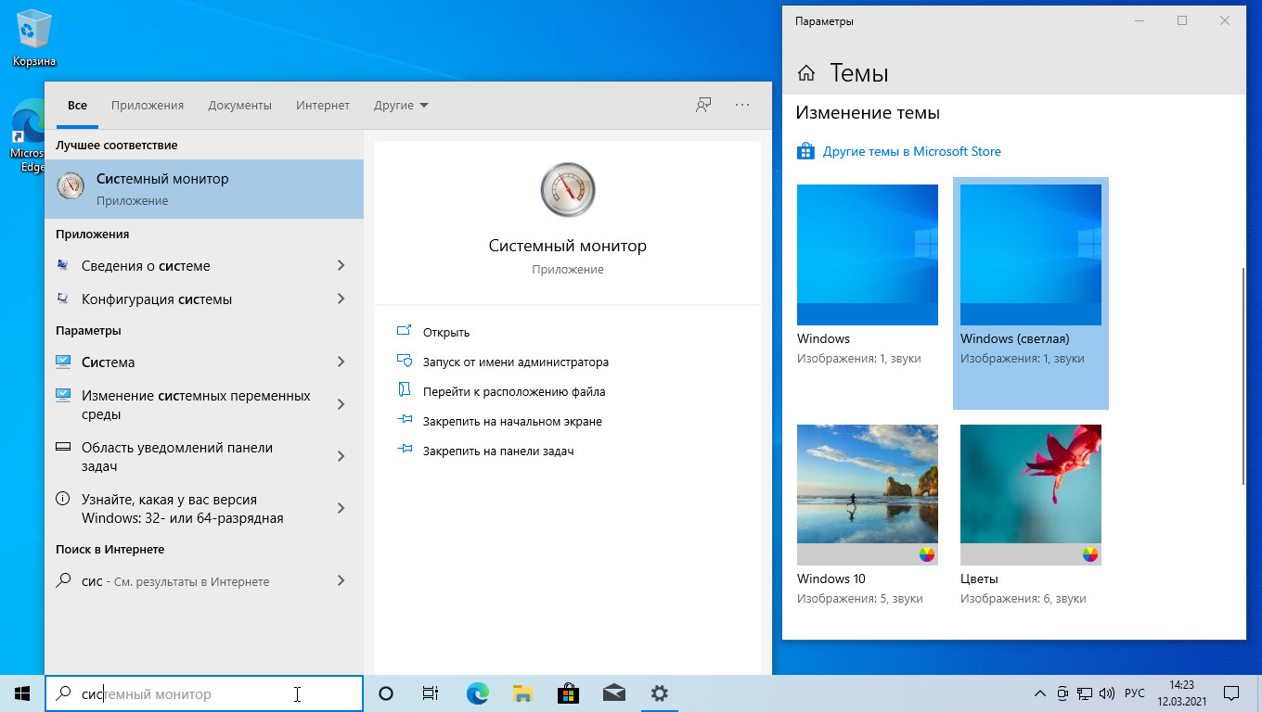Click the Settings window vertical scrollbar
This screenshot has height=712, width=1262.
coord(1243,375)
